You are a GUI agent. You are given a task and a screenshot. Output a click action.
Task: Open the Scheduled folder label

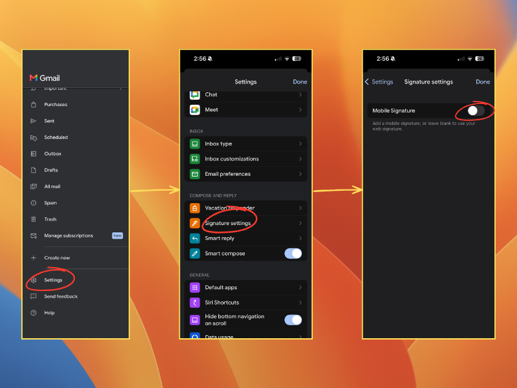(56, 138)
